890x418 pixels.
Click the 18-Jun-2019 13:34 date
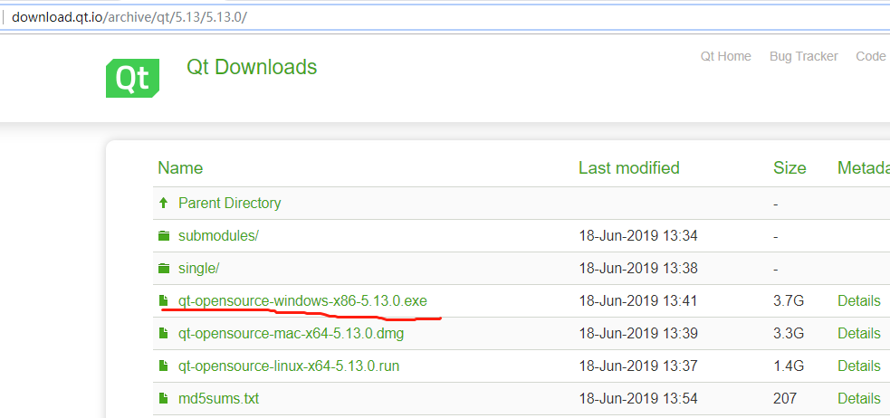point(638,235)
